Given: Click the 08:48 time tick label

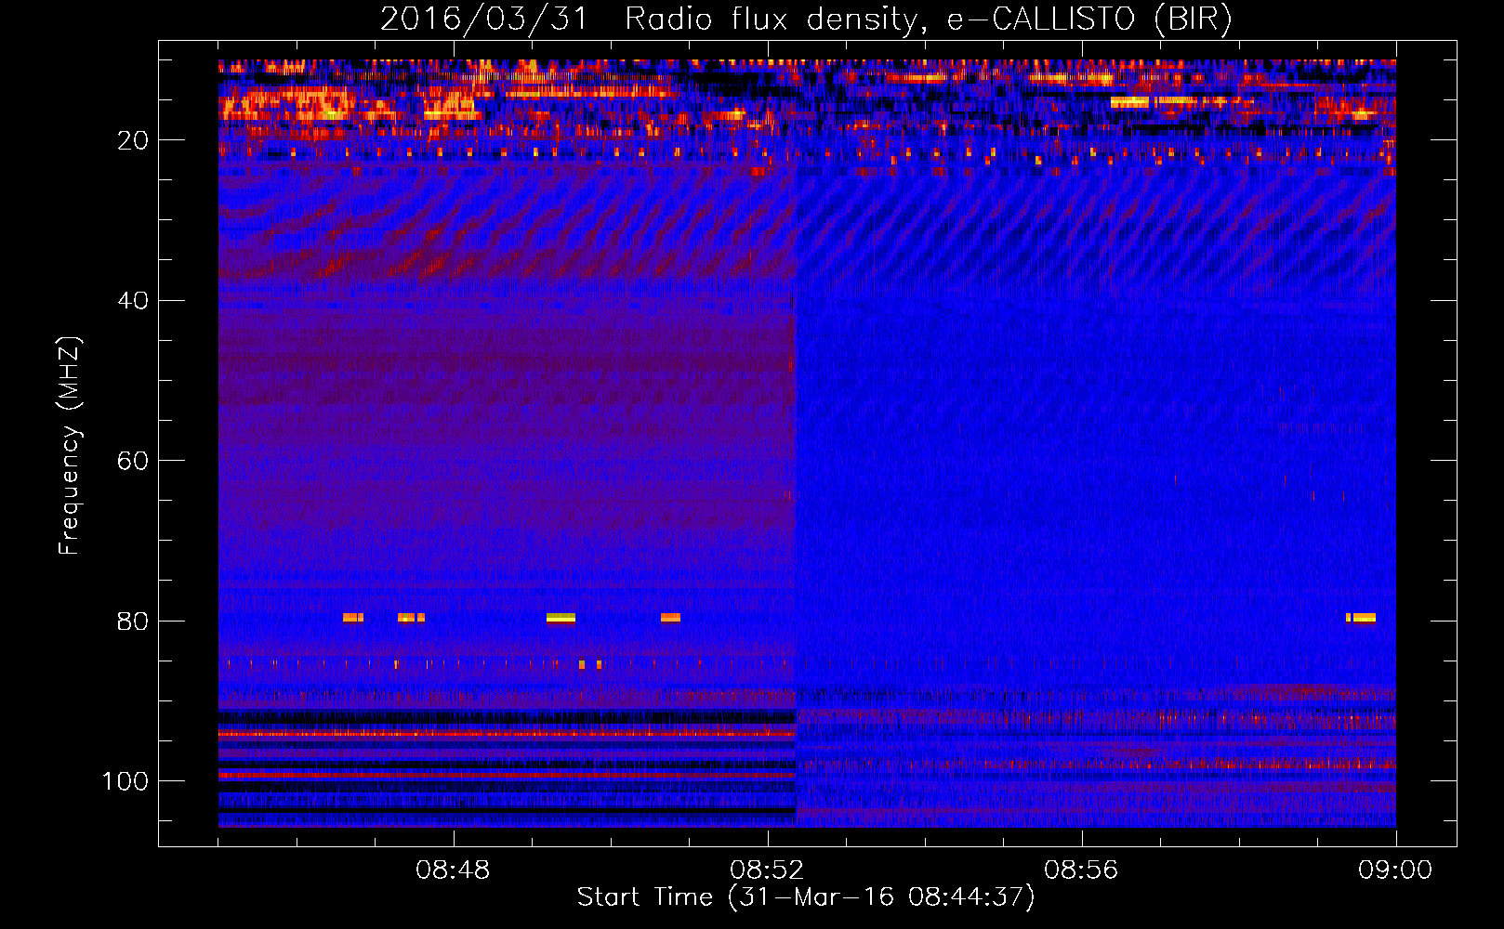Looking at the screenshot, I should pyautogui.click(x=453, y=870).
